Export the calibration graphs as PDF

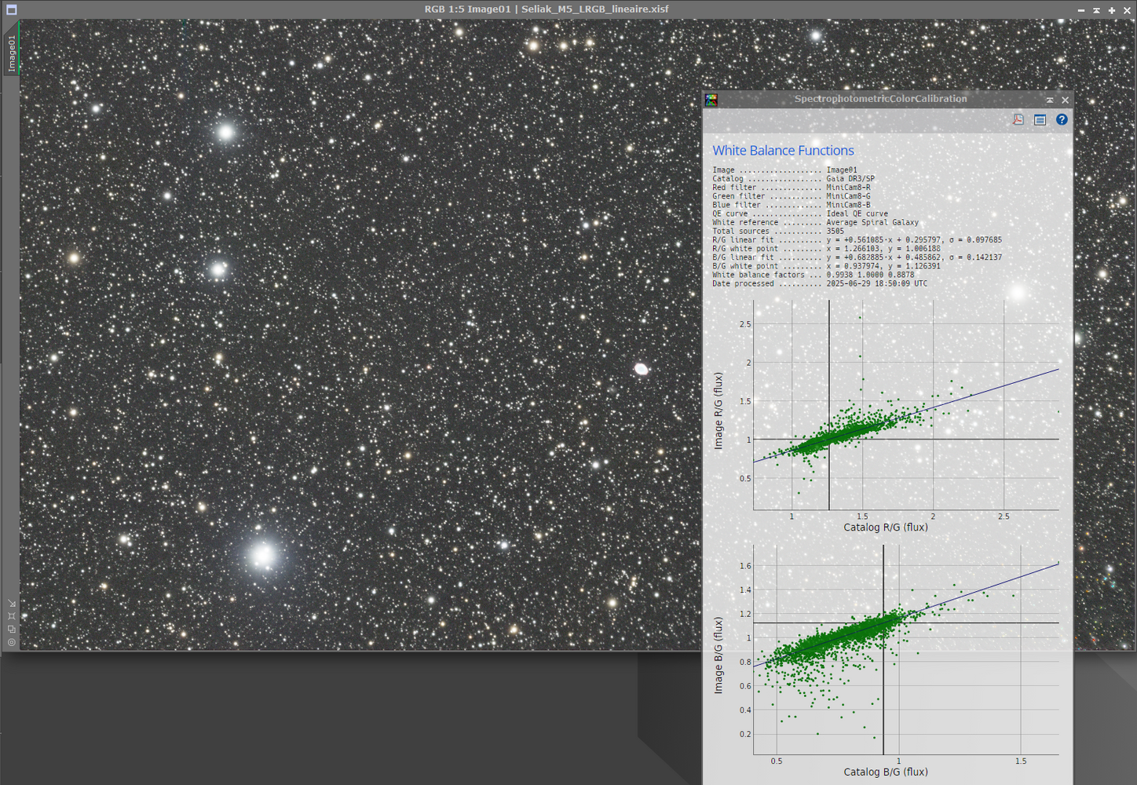pos(1018,120)
